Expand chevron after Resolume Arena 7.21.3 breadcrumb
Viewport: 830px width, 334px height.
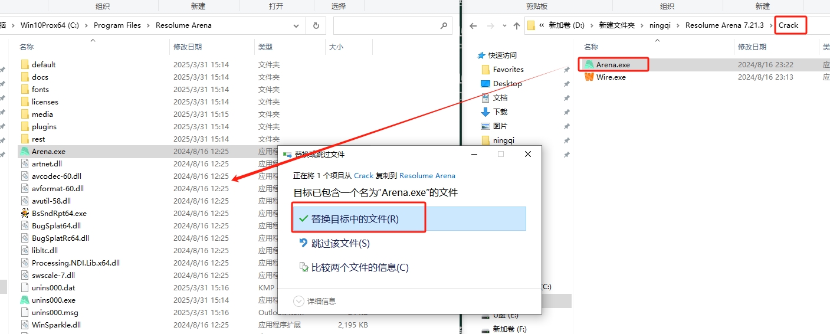pos(771,25)
